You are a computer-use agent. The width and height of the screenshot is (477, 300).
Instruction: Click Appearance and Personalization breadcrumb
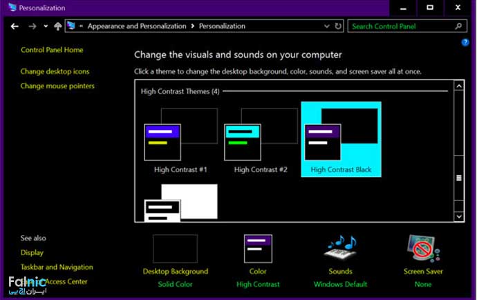[136, 26]
